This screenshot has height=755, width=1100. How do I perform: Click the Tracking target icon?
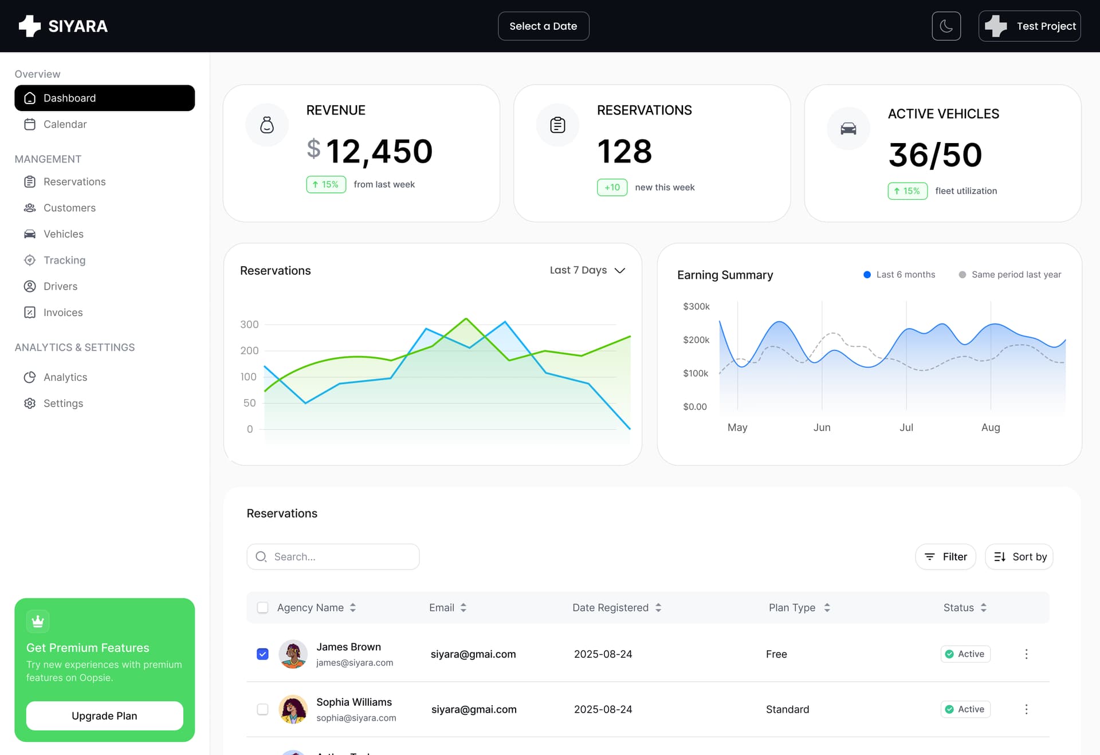coord(30,260)
